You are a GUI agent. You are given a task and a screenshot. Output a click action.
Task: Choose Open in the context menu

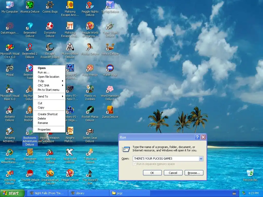(x=49, y=68)
